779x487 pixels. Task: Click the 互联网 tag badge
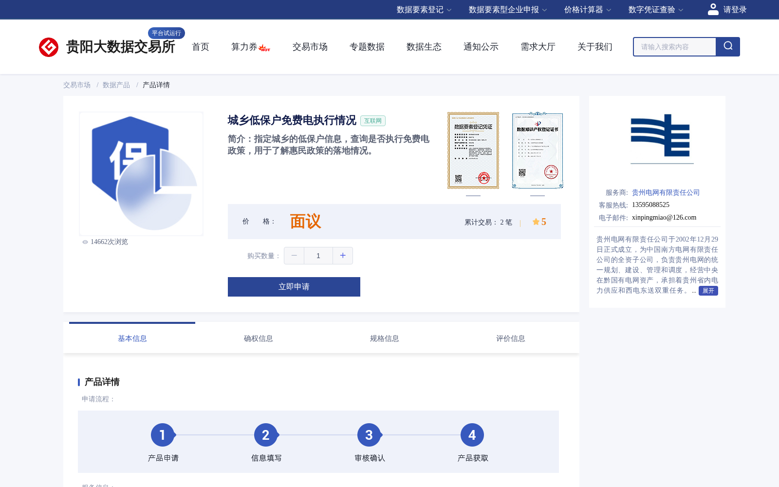[x=373, y=121]
